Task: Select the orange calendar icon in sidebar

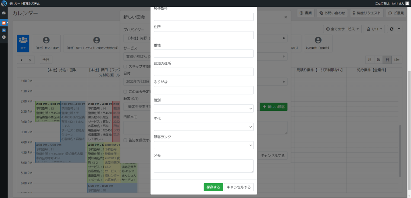Action: [x=4, y=23]
